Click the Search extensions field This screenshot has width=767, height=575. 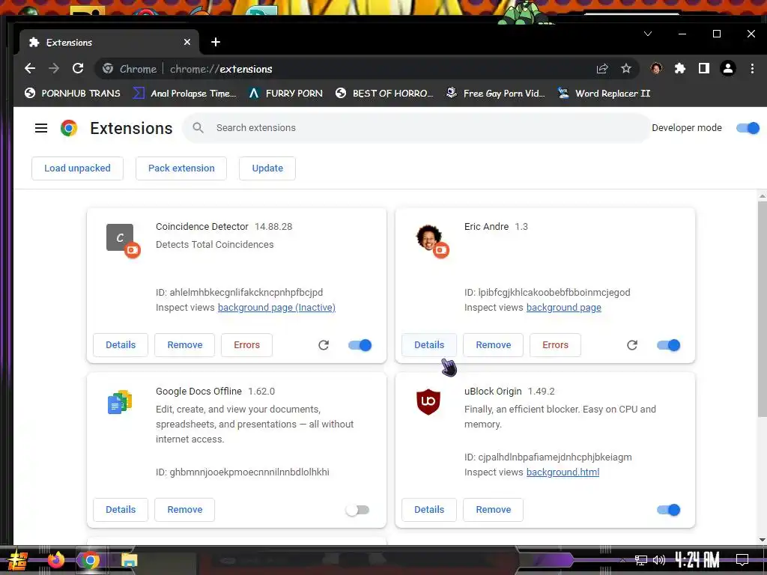pyautogui.click(x=416, y=128)
